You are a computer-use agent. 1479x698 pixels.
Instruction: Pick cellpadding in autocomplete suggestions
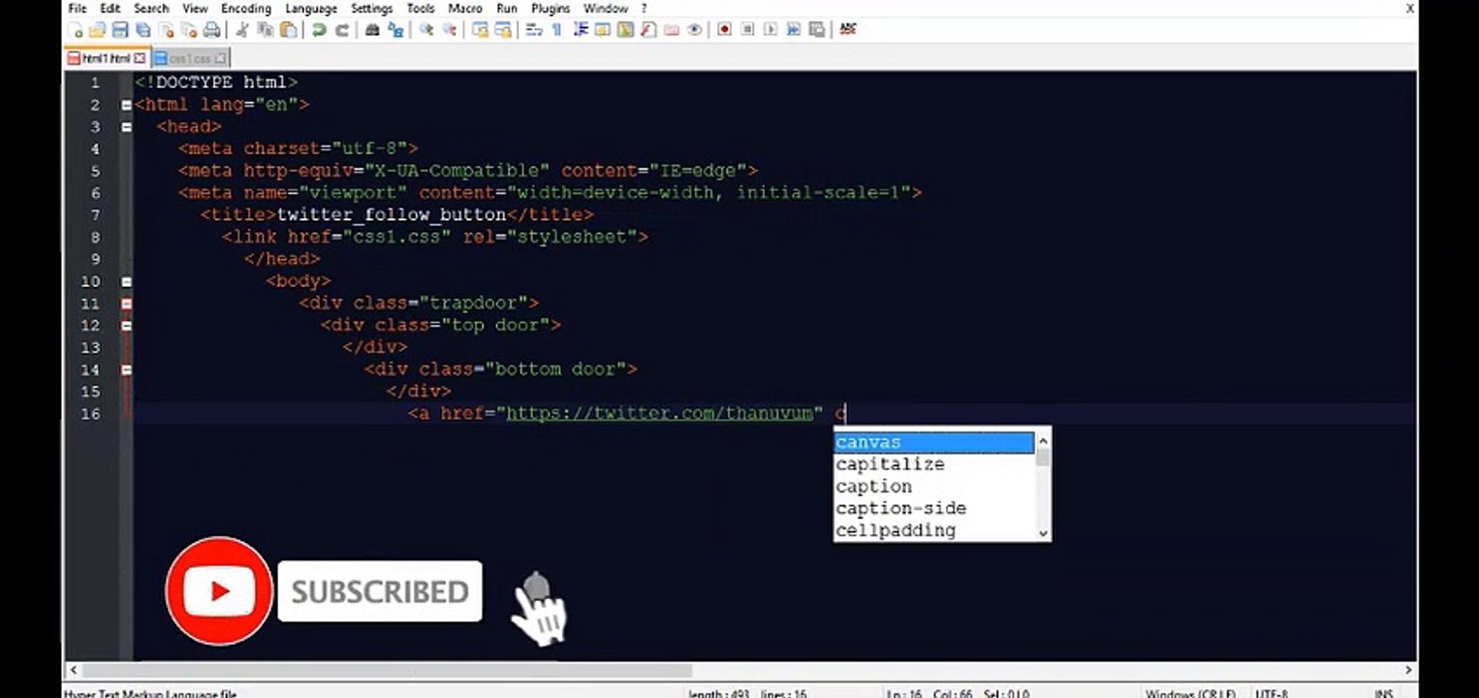pyautogui.click(x=934, y=530)
